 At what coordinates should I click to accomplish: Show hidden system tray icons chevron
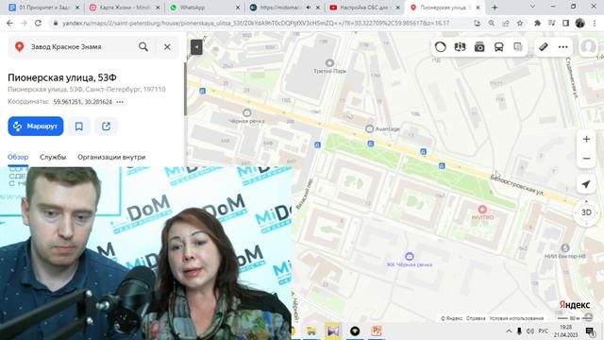pyautogui.click(x=509, y=331)
